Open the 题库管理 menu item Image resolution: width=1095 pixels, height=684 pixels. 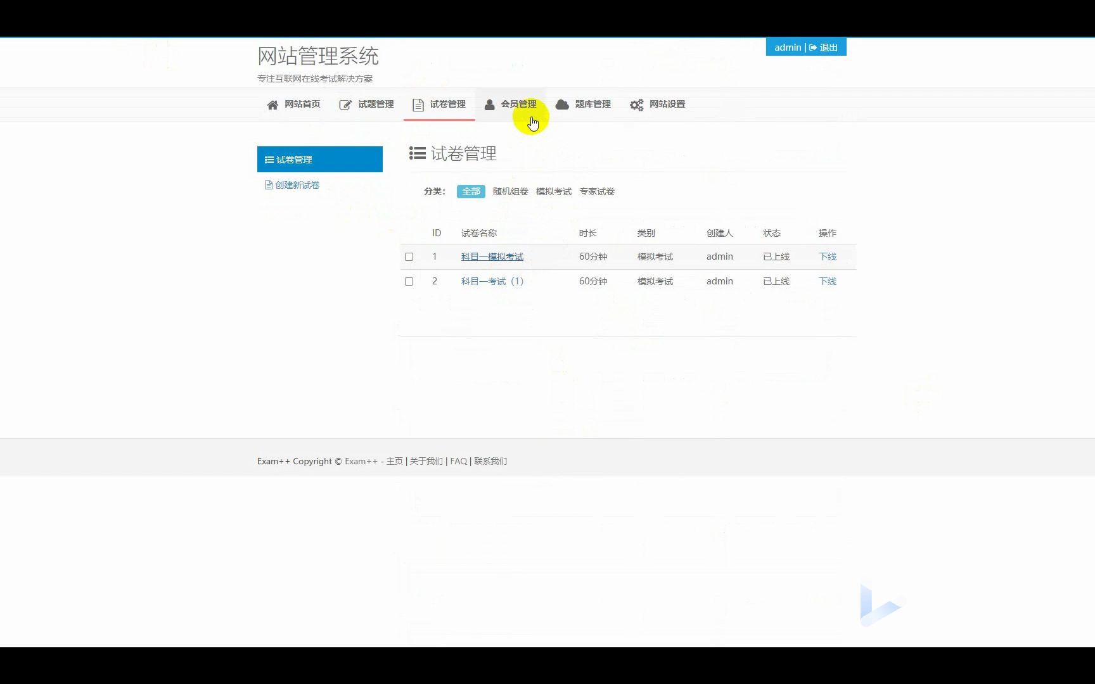583,104
